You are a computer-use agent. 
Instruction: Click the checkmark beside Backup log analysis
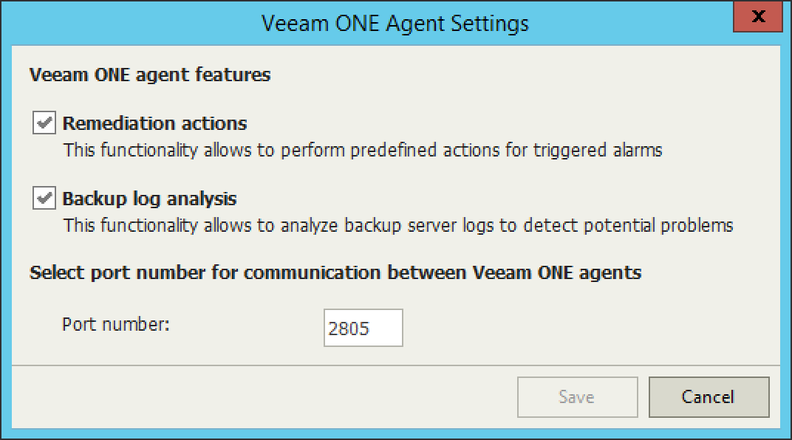pos(44,199)
